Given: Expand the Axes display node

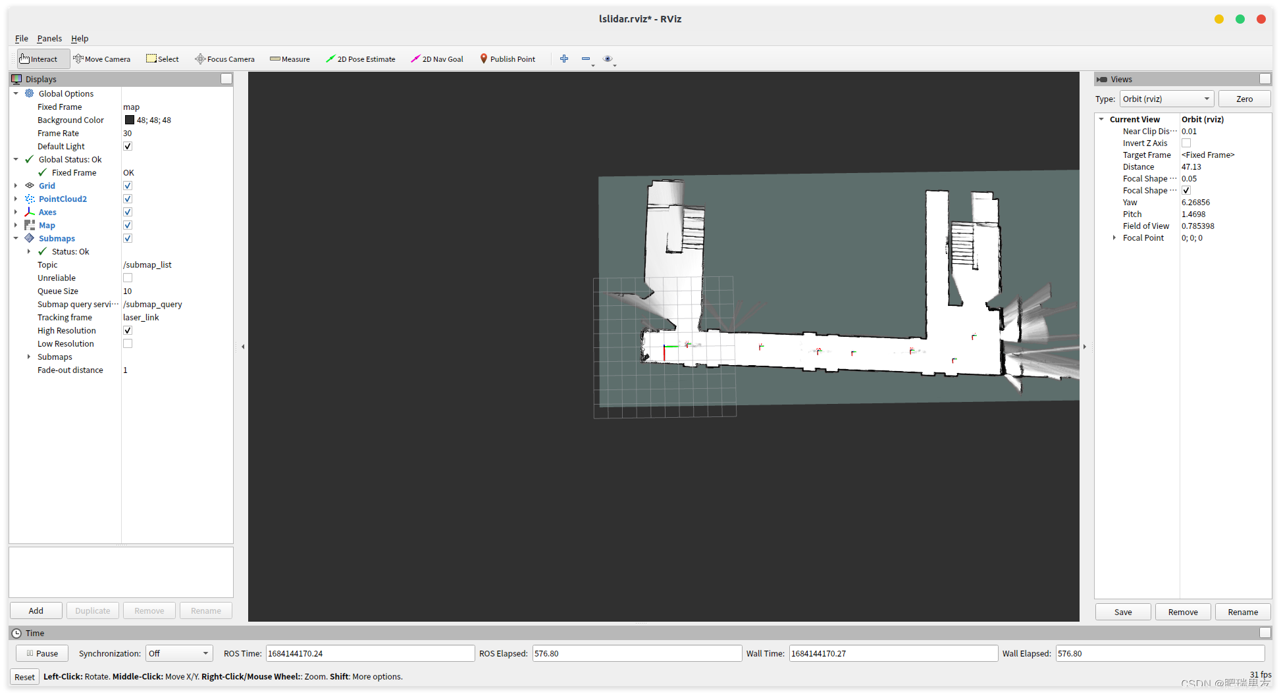Looking at the screenshot, I should (x=16, y=212).
